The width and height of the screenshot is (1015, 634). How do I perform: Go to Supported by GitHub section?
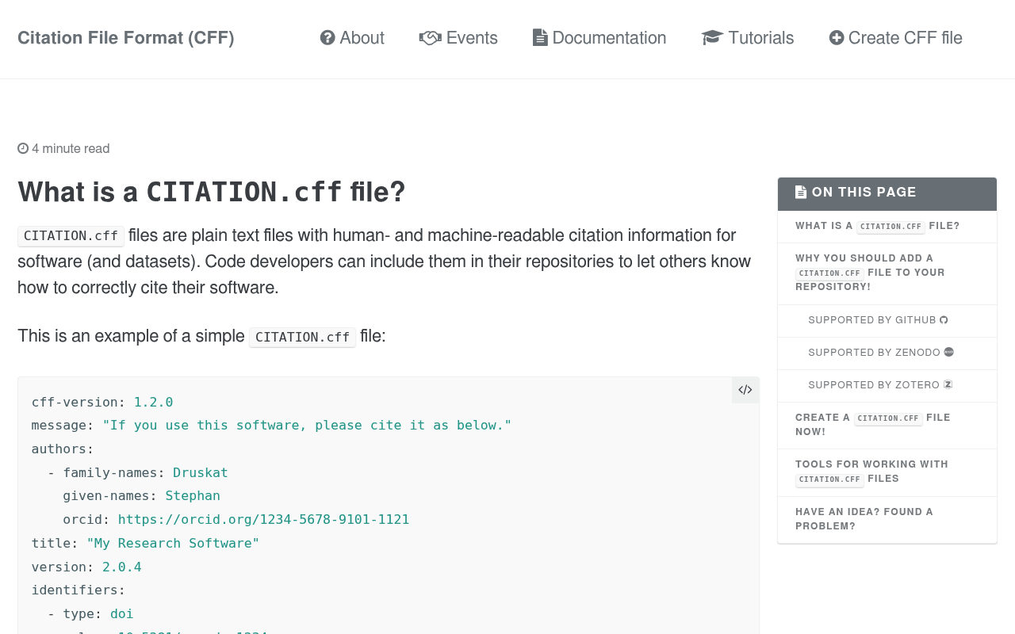(x=887, y=320)
